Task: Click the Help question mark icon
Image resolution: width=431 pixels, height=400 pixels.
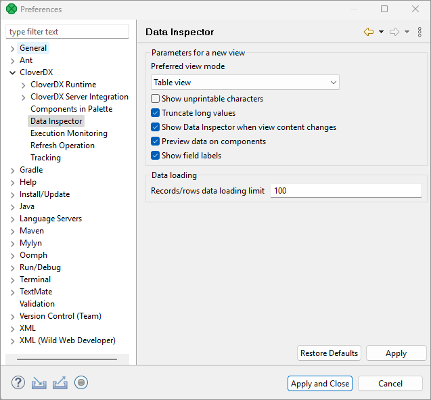Action: click(x=18, y=383)
